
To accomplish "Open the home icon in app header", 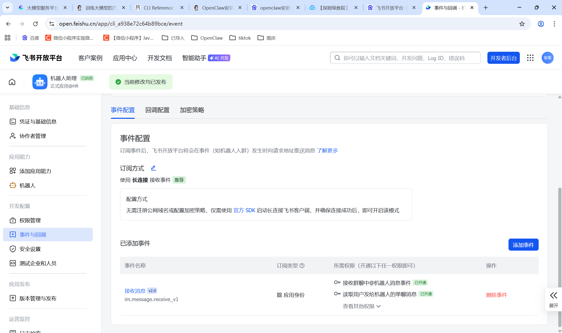I will coord(12,82).
